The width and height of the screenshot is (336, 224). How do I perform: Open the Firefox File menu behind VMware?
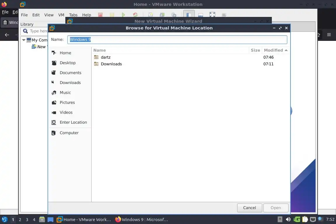click(5, 12)
